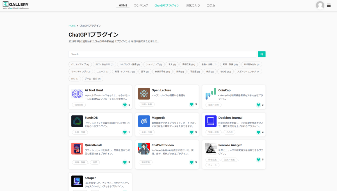This screenshot has width=337, height=191.
Task: Open the お気に入り nav item
Action: 193,5
